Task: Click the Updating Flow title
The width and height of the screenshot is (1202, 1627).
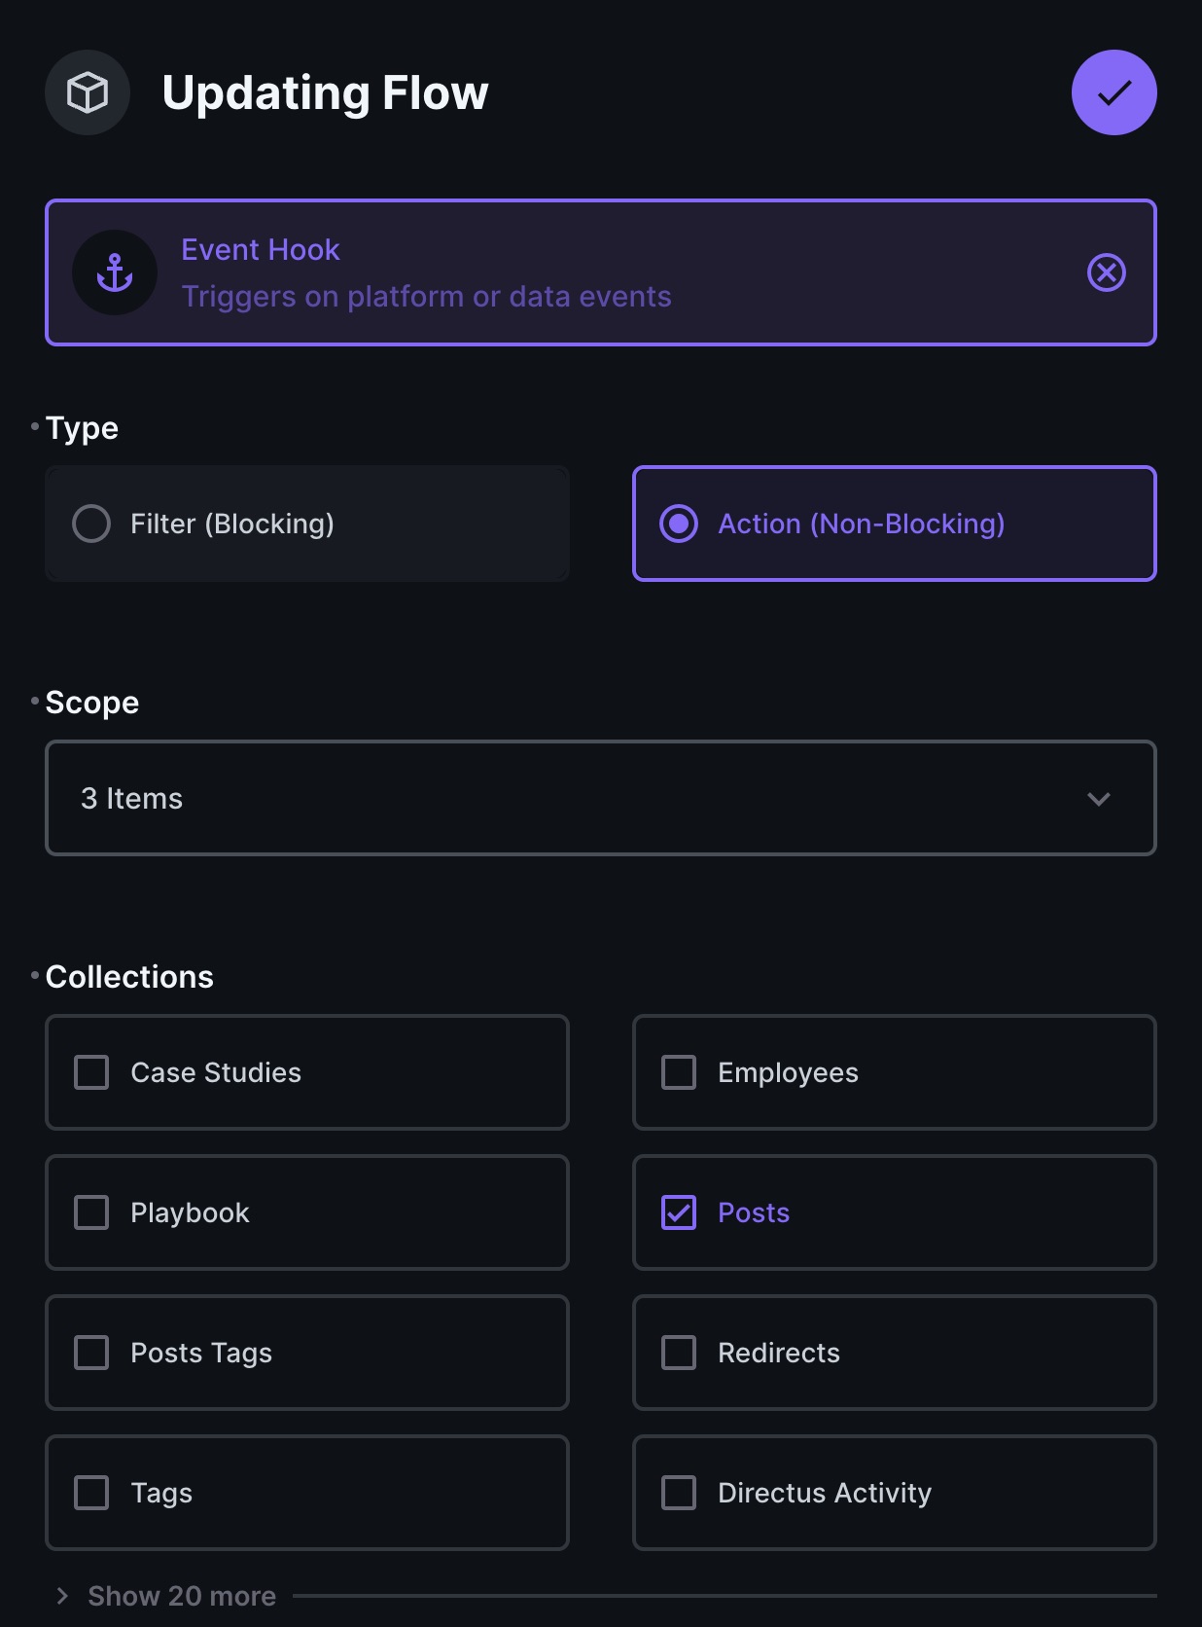Action: [326, 92]
